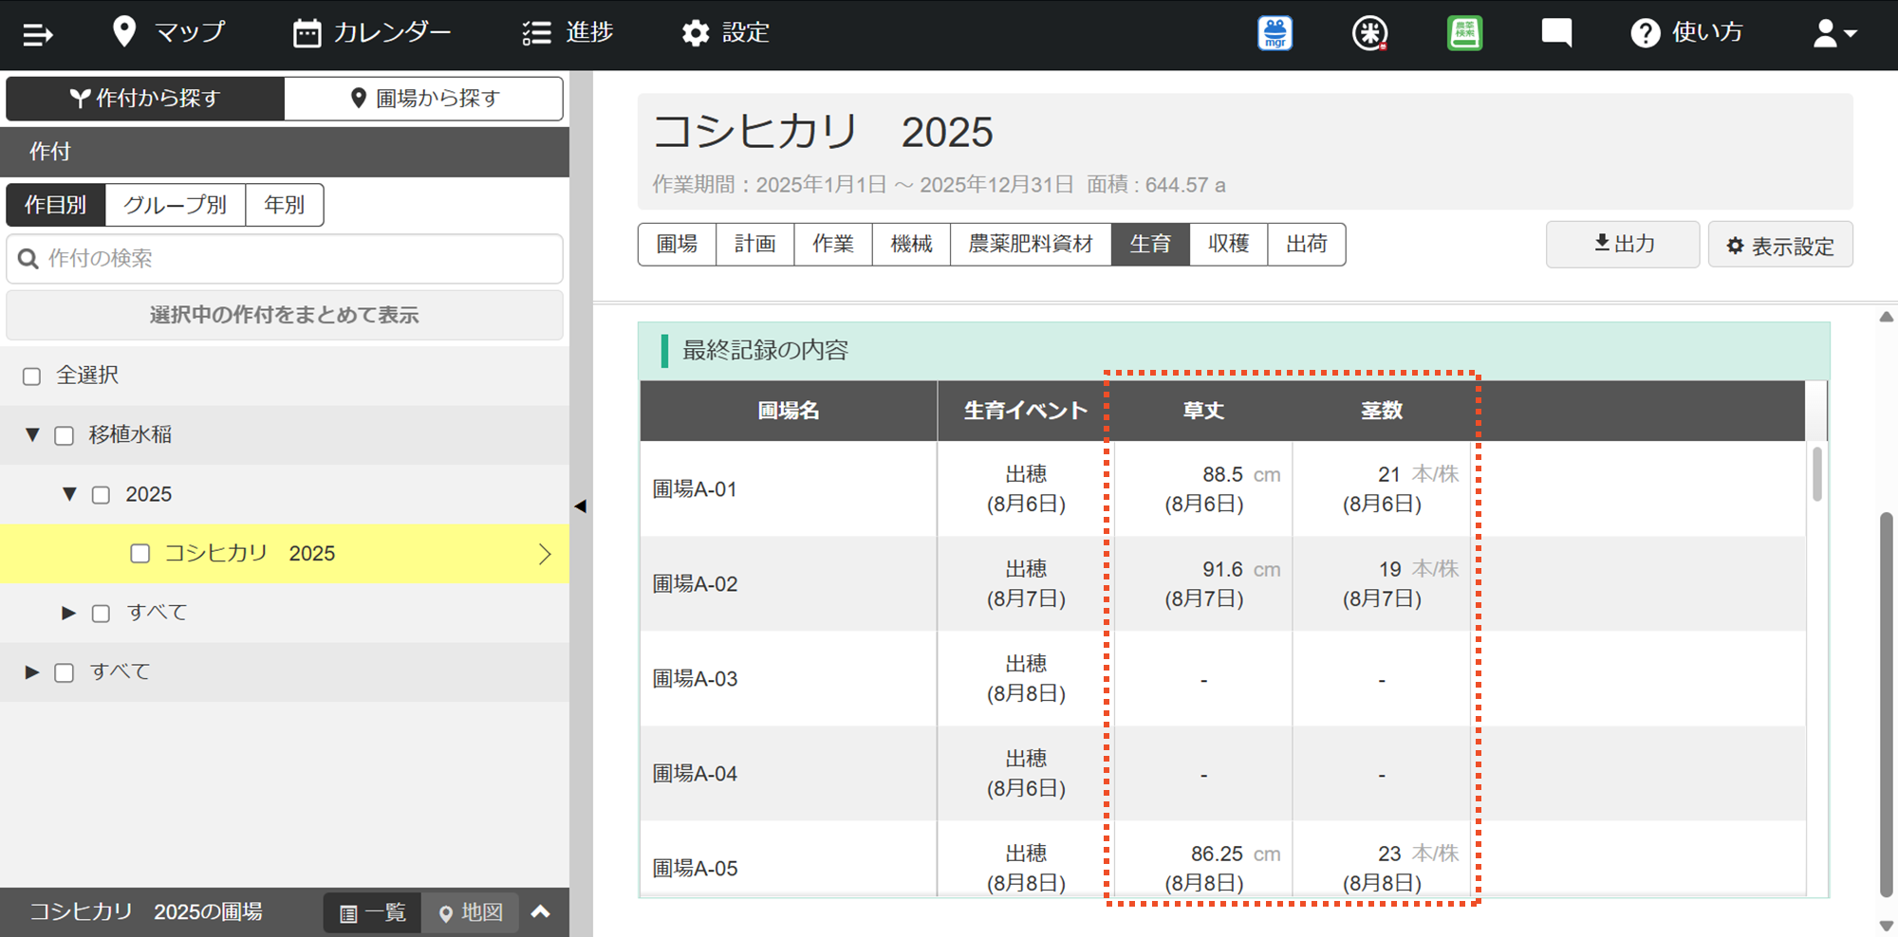Switch to 作付から探す search mode
This screenshot has width=1898, height=937.
(x=145, y=98)
